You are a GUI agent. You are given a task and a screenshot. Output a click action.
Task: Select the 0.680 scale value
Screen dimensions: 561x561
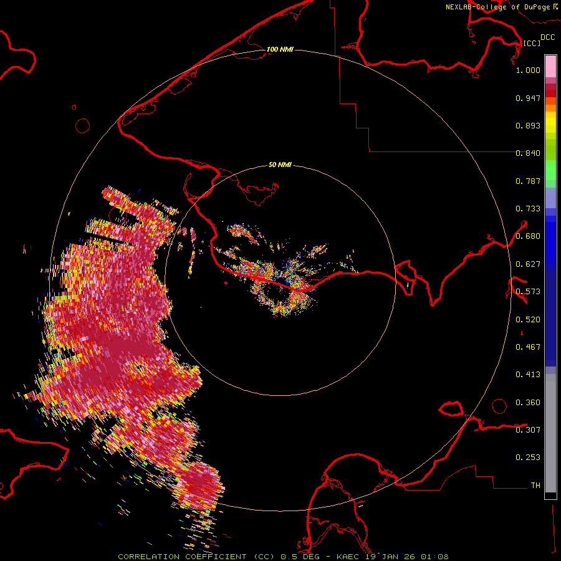528,236
